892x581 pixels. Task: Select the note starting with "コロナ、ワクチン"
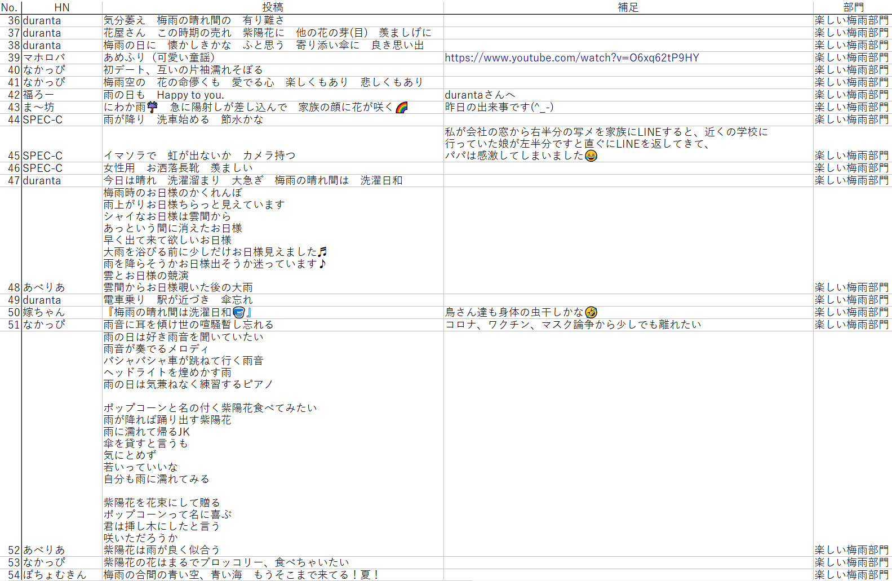[573, 325]
